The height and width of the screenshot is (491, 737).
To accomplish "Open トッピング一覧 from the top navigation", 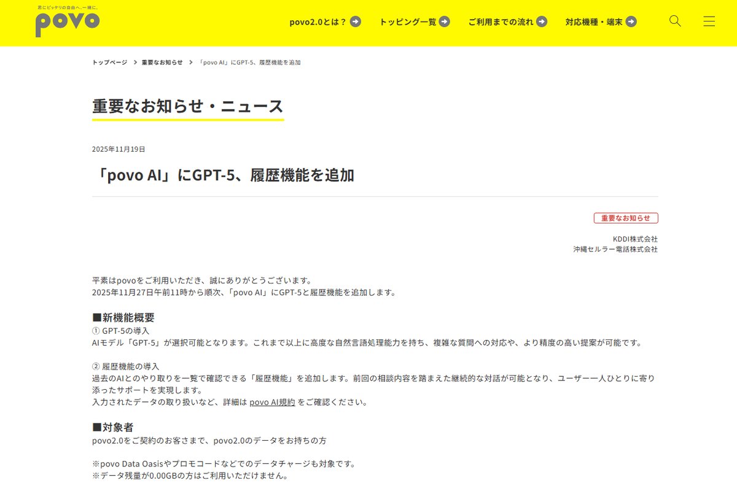I will [x=408, y=21].
